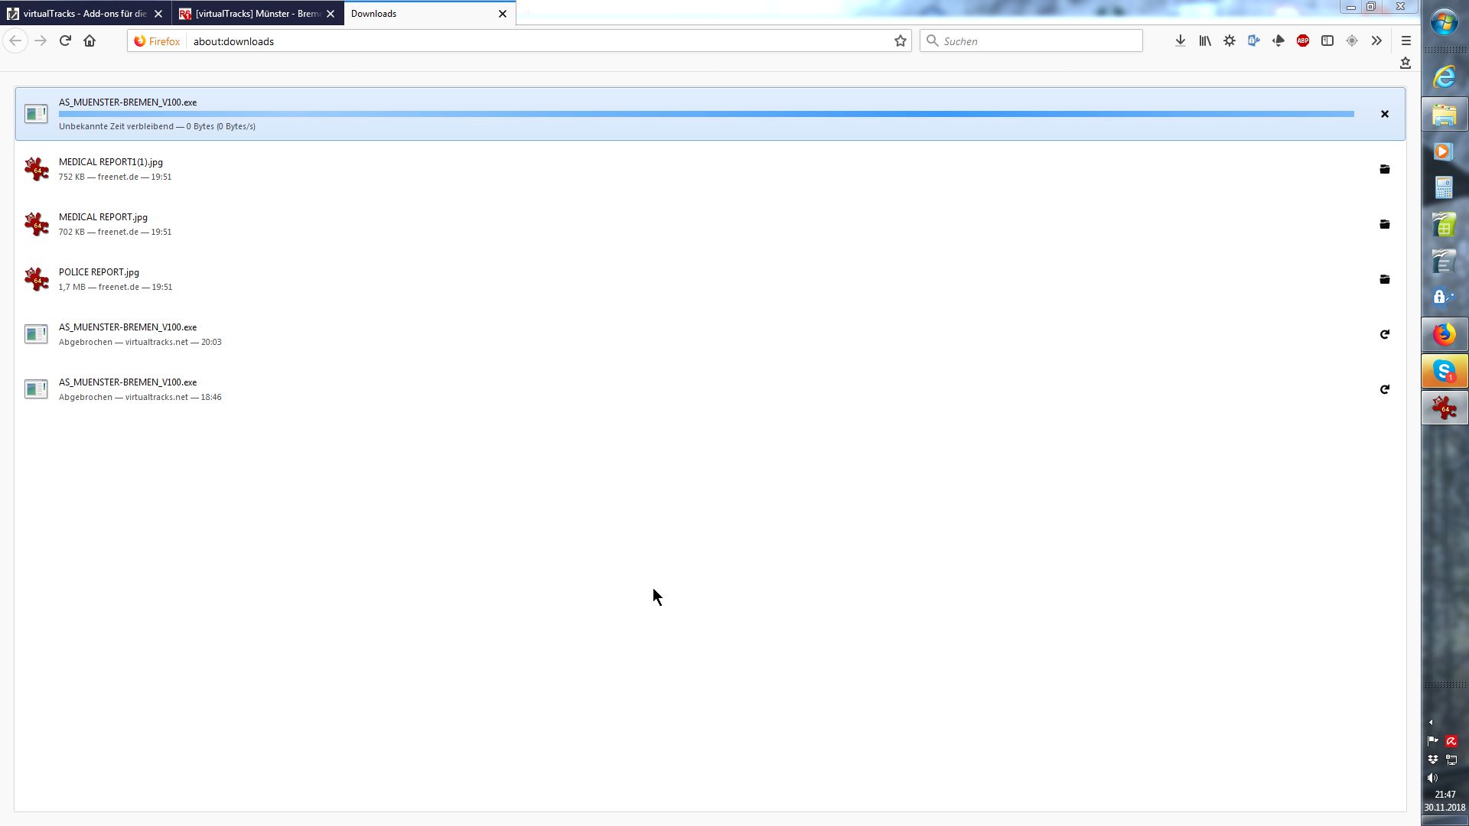Open containing folder for MEDICAL REPORT1(1).jpg
1469x826 pixels.
[1384, 169]
